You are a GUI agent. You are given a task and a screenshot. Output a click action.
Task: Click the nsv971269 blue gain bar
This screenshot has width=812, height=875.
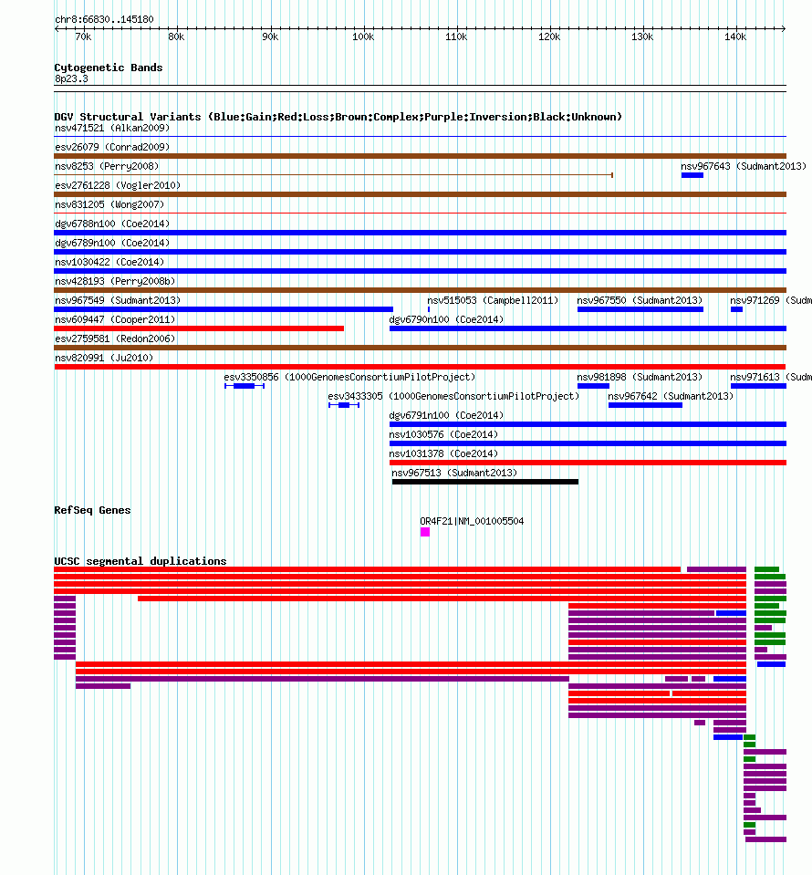click(x=736, y=309)
